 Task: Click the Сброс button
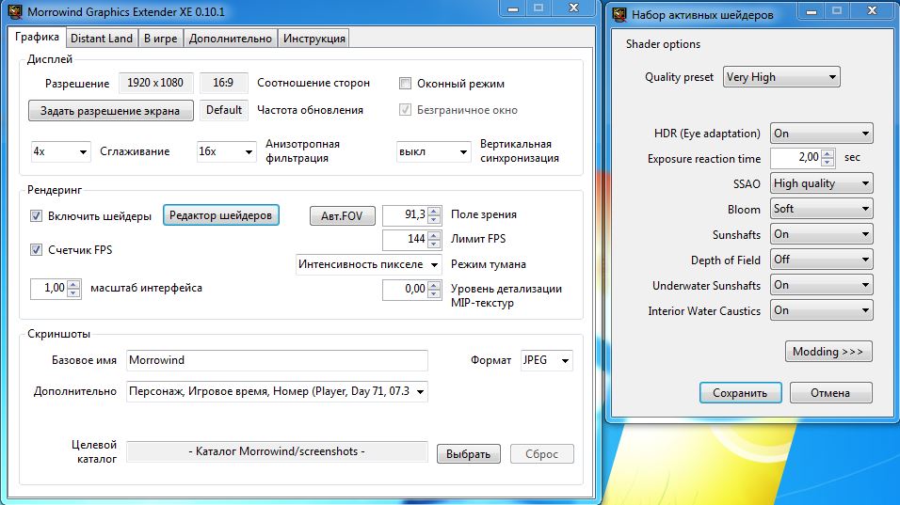coord(542,454)
